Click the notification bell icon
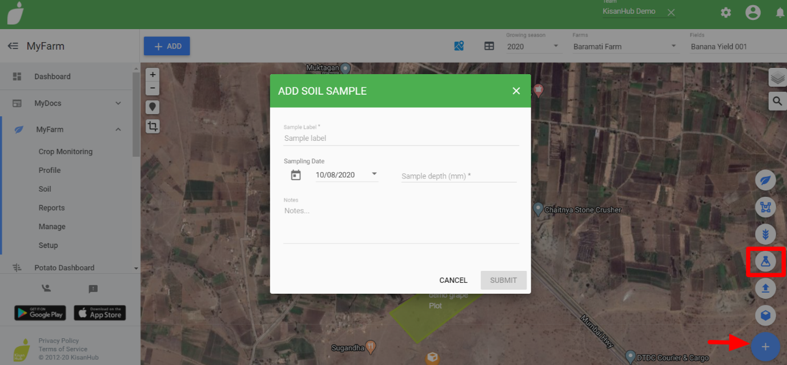This screenshot has width=787, height=365. pos(780,13)
